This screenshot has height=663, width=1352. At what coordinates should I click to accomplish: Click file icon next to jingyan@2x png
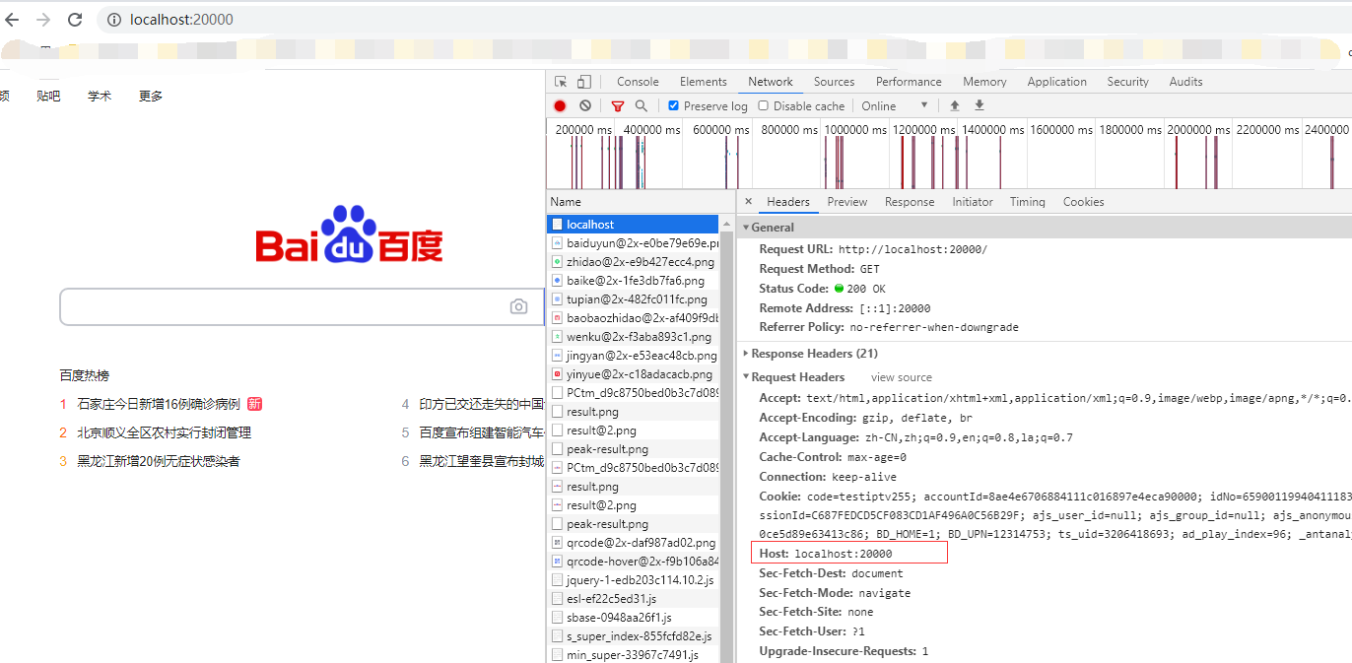coord(557,356)
